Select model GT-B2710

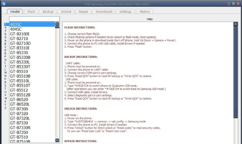pyautogui.click(x=32, y=38)
